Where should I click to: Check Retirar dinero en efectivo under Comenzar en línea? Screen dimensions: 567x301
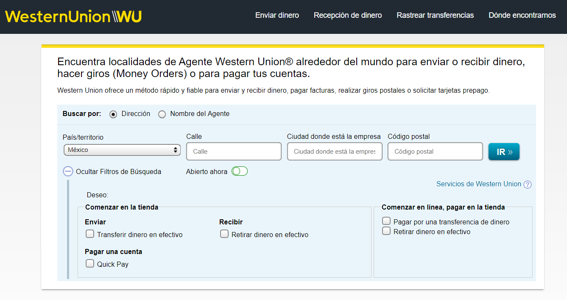pyautogui.click(x=386, y=231)
